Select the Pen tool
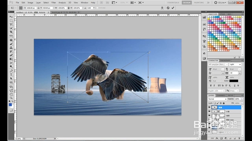The image size is (252, 141). coord(11,71)
